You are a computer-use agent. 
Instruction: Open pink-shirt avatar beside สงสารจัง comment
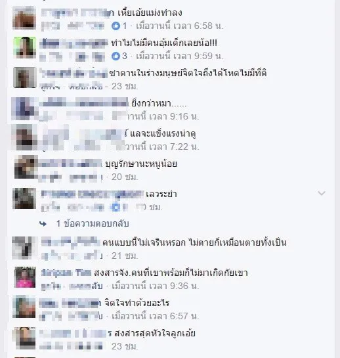(x=25, y=277)
